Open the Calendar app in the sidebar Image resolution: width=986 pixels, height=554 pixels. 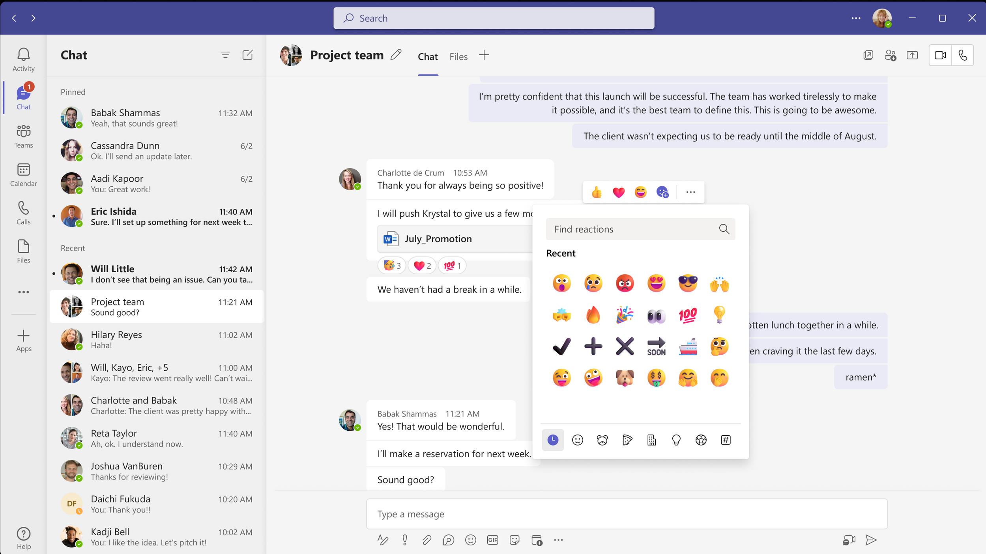pos(24,175)
